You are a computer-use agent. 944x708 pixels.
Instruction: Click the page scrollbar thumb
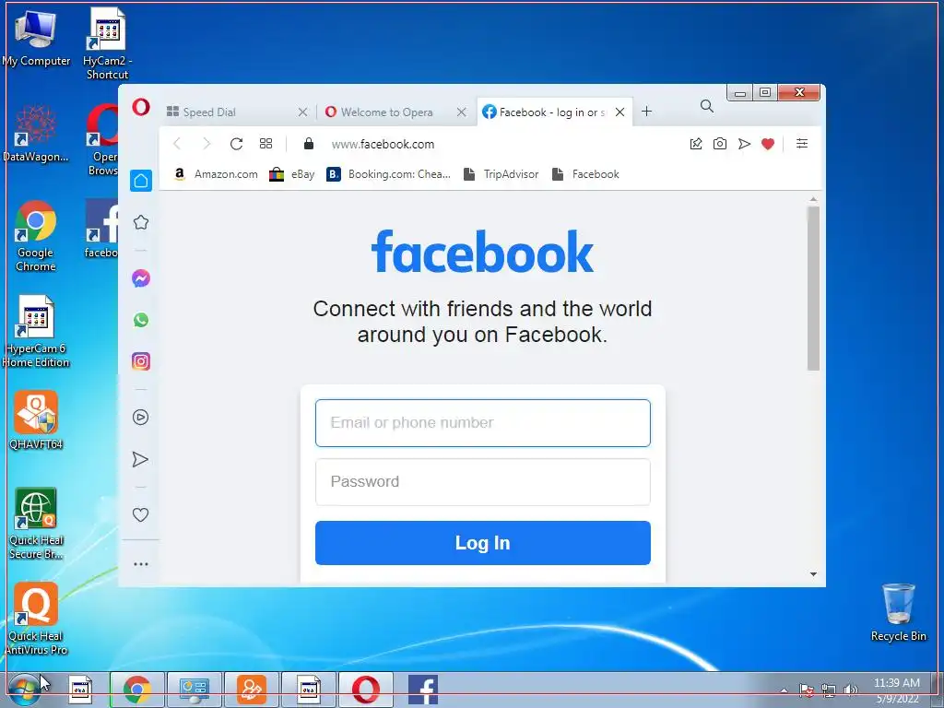pos(813,288)
